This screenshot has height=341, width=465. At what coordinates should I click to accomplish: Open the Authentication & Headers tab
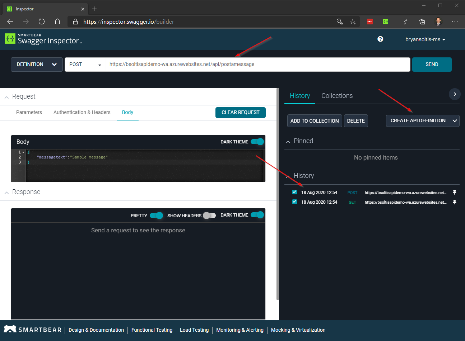(82, 112)
